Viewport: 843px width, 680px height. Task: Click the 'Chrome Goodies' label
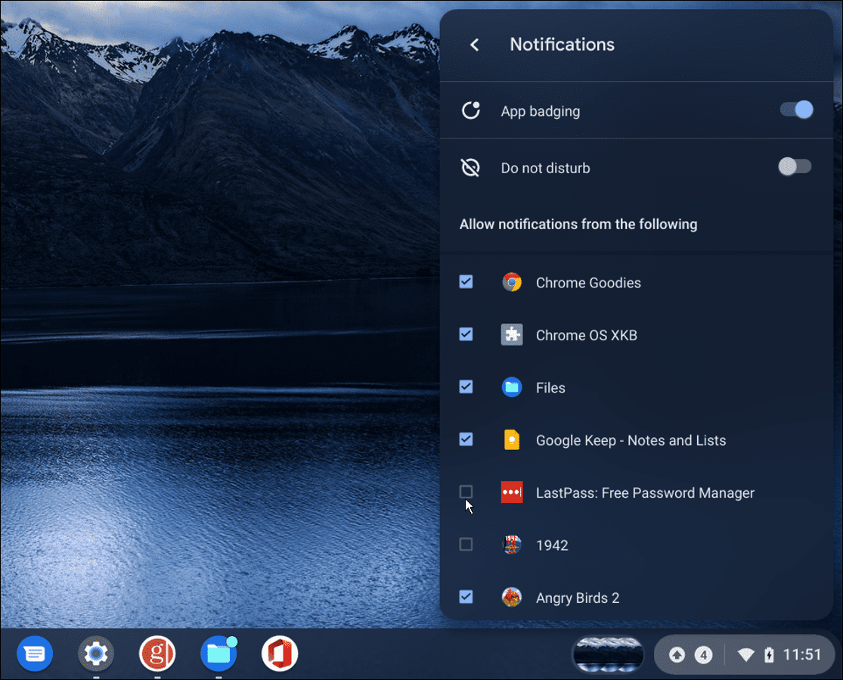588,283
